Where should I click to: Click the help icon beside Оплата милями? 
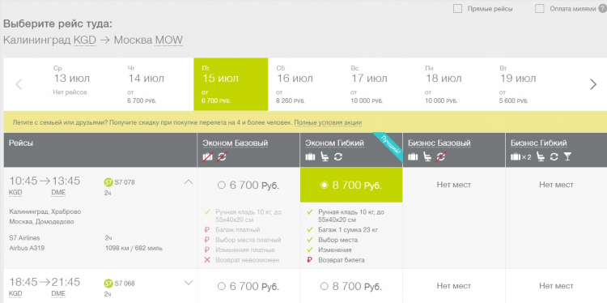(602, 9)
